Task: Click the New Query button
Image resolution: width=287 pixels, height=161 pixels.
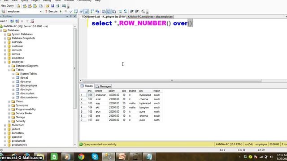Action: (x=7, y=6)
